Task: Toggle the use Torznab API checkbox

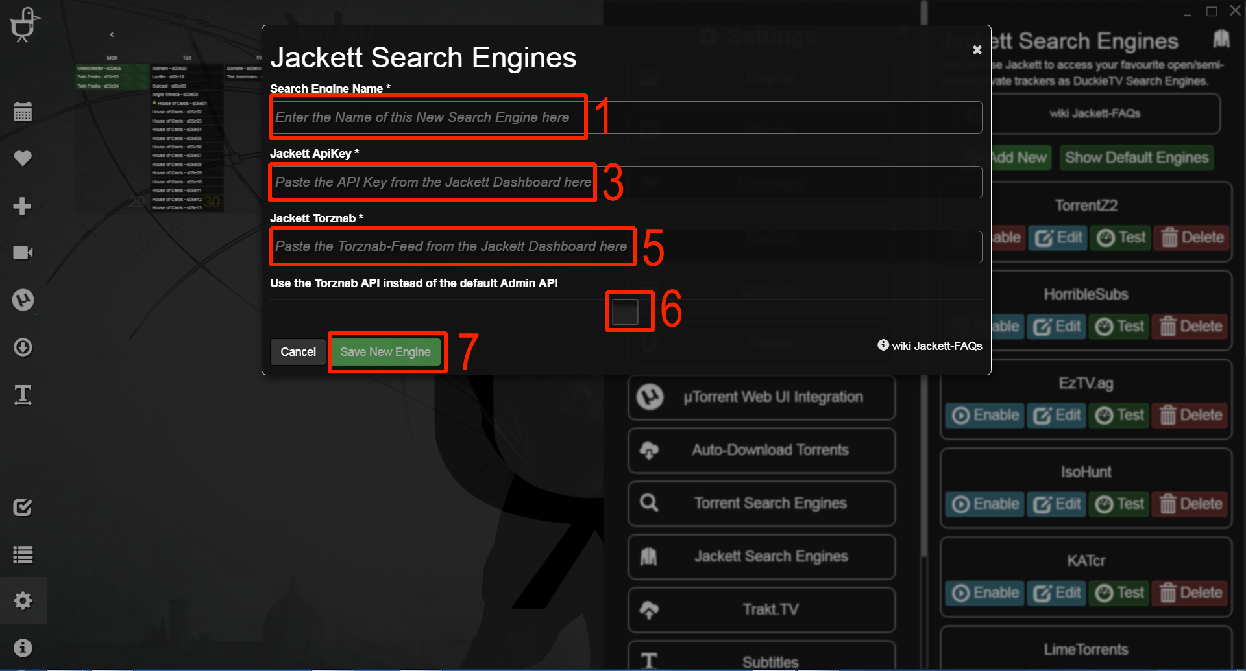Action: tap(626, 312)
